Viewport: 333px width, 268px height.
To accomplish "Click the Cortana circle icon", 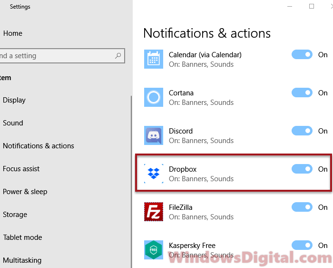I will click(154, 97).
